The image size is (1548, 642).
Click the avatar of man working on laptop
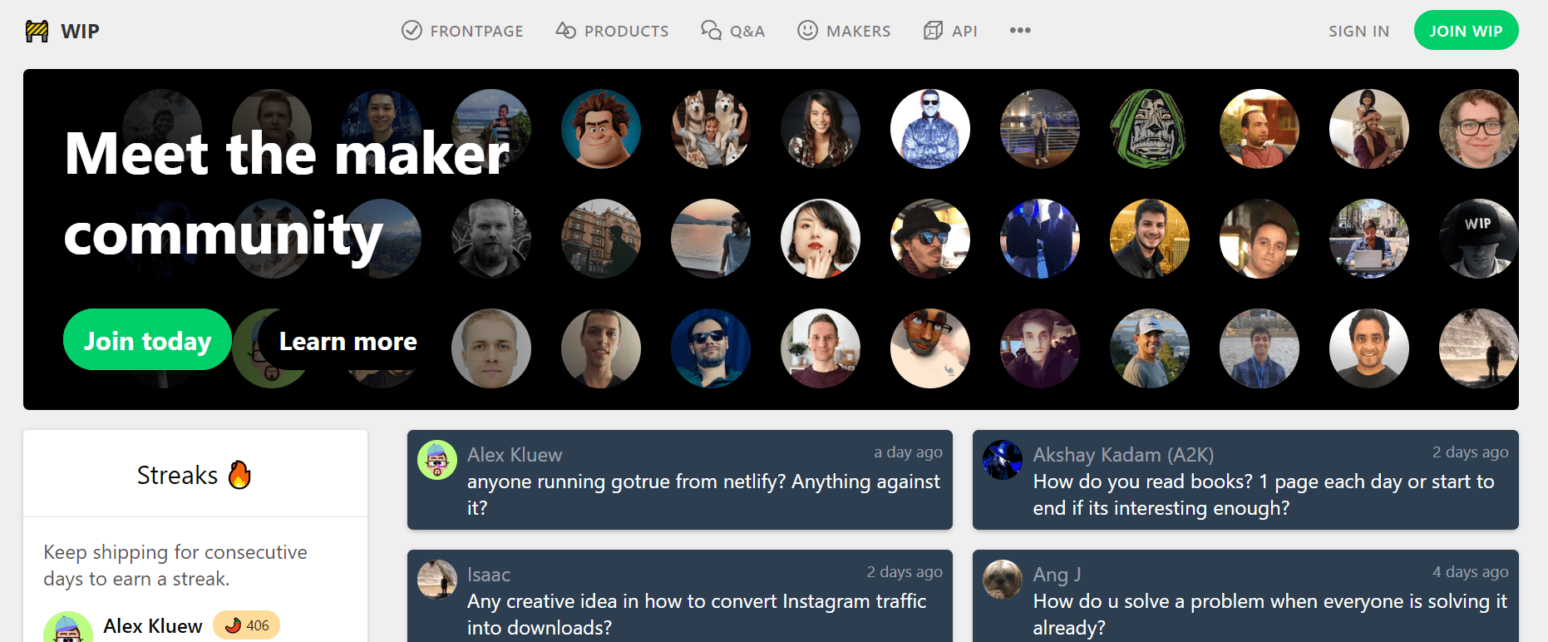pos(1369,239)
